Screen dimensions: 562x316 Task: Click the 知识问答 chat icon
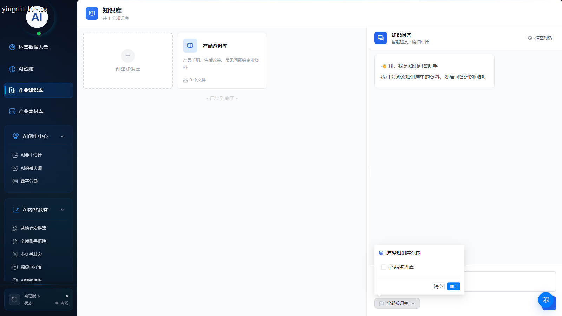[381, 38]
